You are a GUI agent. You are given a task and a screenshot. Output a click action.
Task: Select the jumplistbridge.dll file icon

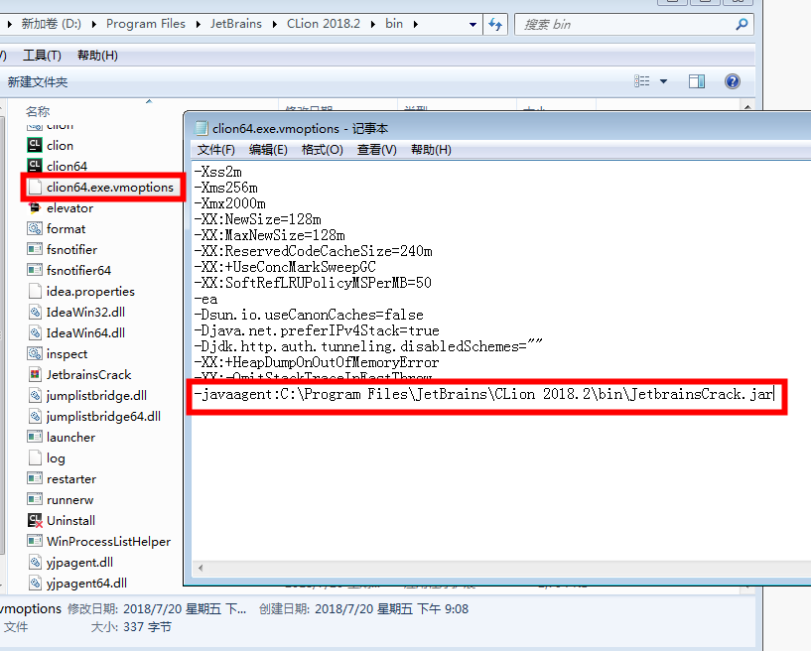tap(35, 396)
